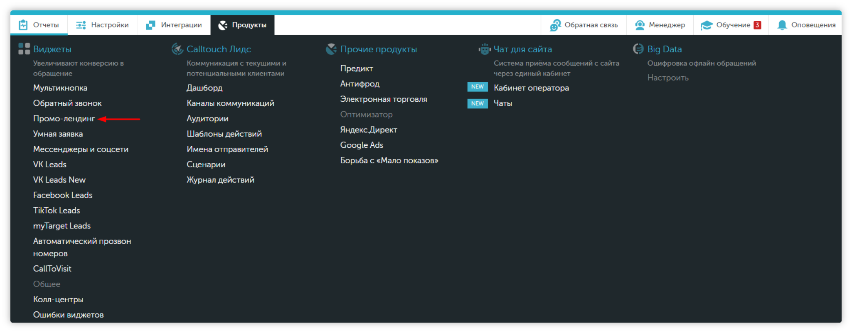Screen dimensions: 852x333
Task: Open Борьба с «Мало показов» link
Action: coord(389,160)
